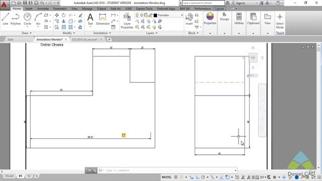Select the Rectangle tool in Draw panel

(x=46, y=15)
